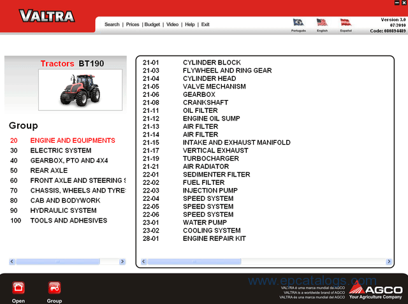Open 21-21 Air Radiator
The width and height of the screenshot is (408, 304).
point(186,167)
